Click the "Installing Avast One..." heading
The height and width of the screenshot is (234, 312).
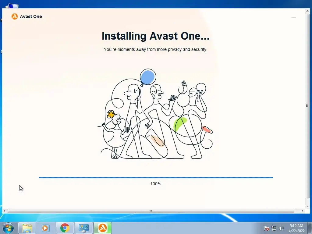155,36
